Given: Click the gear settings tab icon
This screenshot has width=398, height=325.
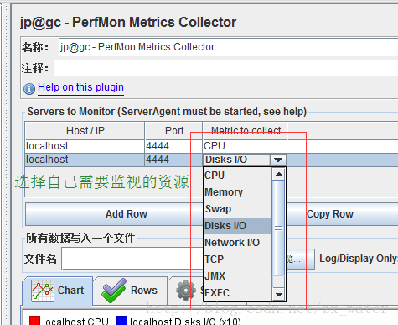Looking at the screenshot, I should click(x=186, y=291).
